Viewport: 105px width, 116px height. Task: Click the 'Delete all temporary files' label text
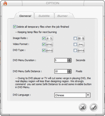pos(43,27)
